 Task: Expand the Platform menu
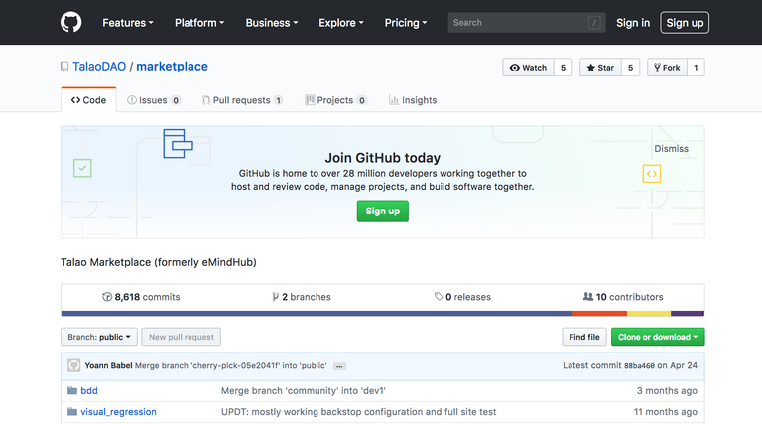pos(199,23)
